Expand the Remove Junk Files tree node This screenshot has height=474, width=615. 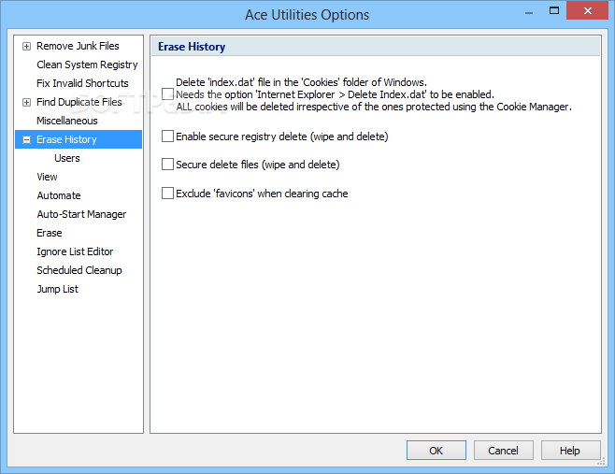(26, 47)
